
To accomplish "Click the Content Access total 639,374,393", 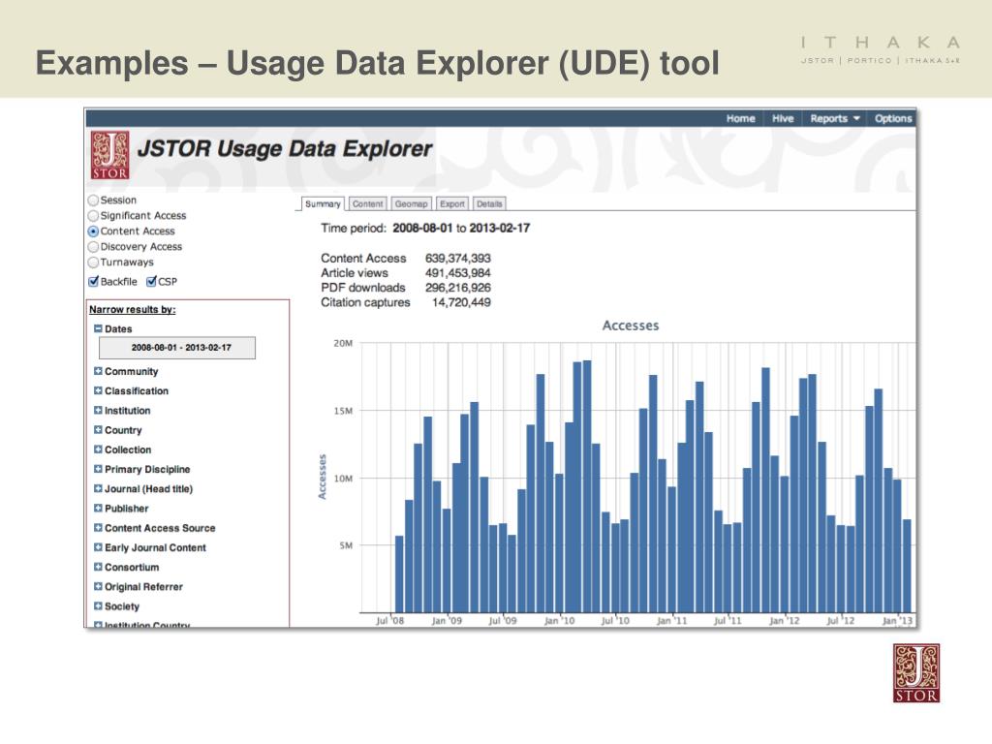I will point(458,258).
